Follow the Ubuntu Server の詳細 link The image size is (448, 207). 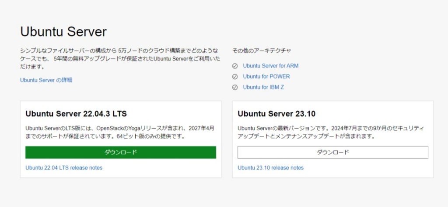(46, 80)
